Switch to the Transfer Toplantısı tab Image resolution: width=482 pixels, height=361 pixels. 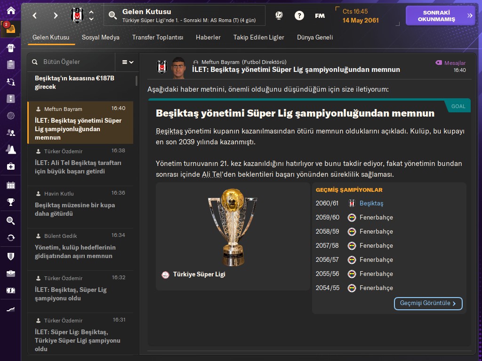158,38
